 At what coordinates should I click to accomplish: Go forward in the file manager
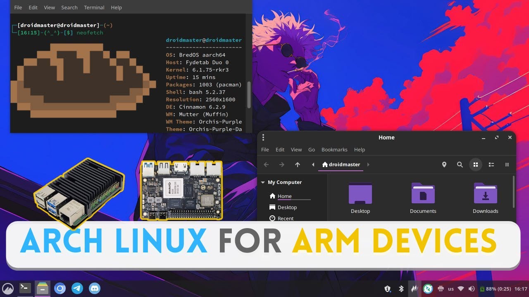pos(281,165)
